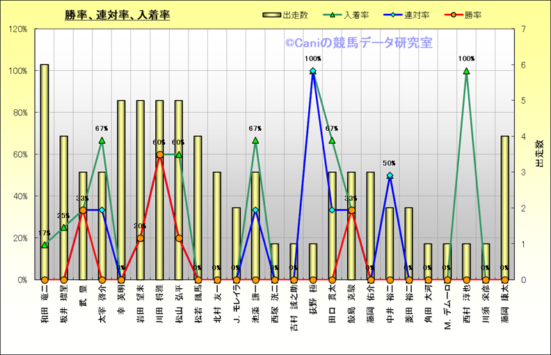Screen dimensions: 551x355
Task: Click the 120% label on left axis
Action: point(18,29)
